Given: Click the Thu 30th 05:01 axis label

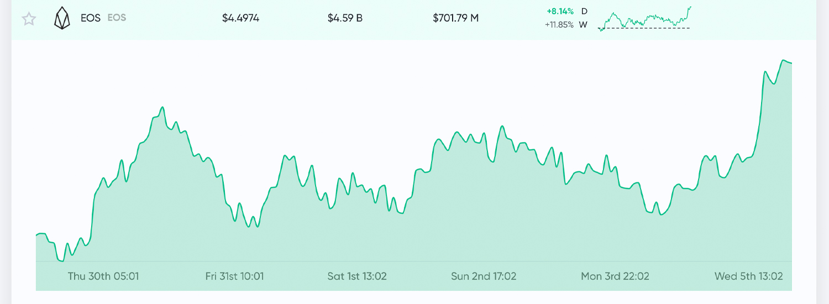Looking at the screenshot, I should (103, 276).
